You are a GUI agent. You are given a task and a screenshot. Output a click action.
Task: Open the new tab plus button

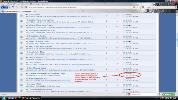35,11
